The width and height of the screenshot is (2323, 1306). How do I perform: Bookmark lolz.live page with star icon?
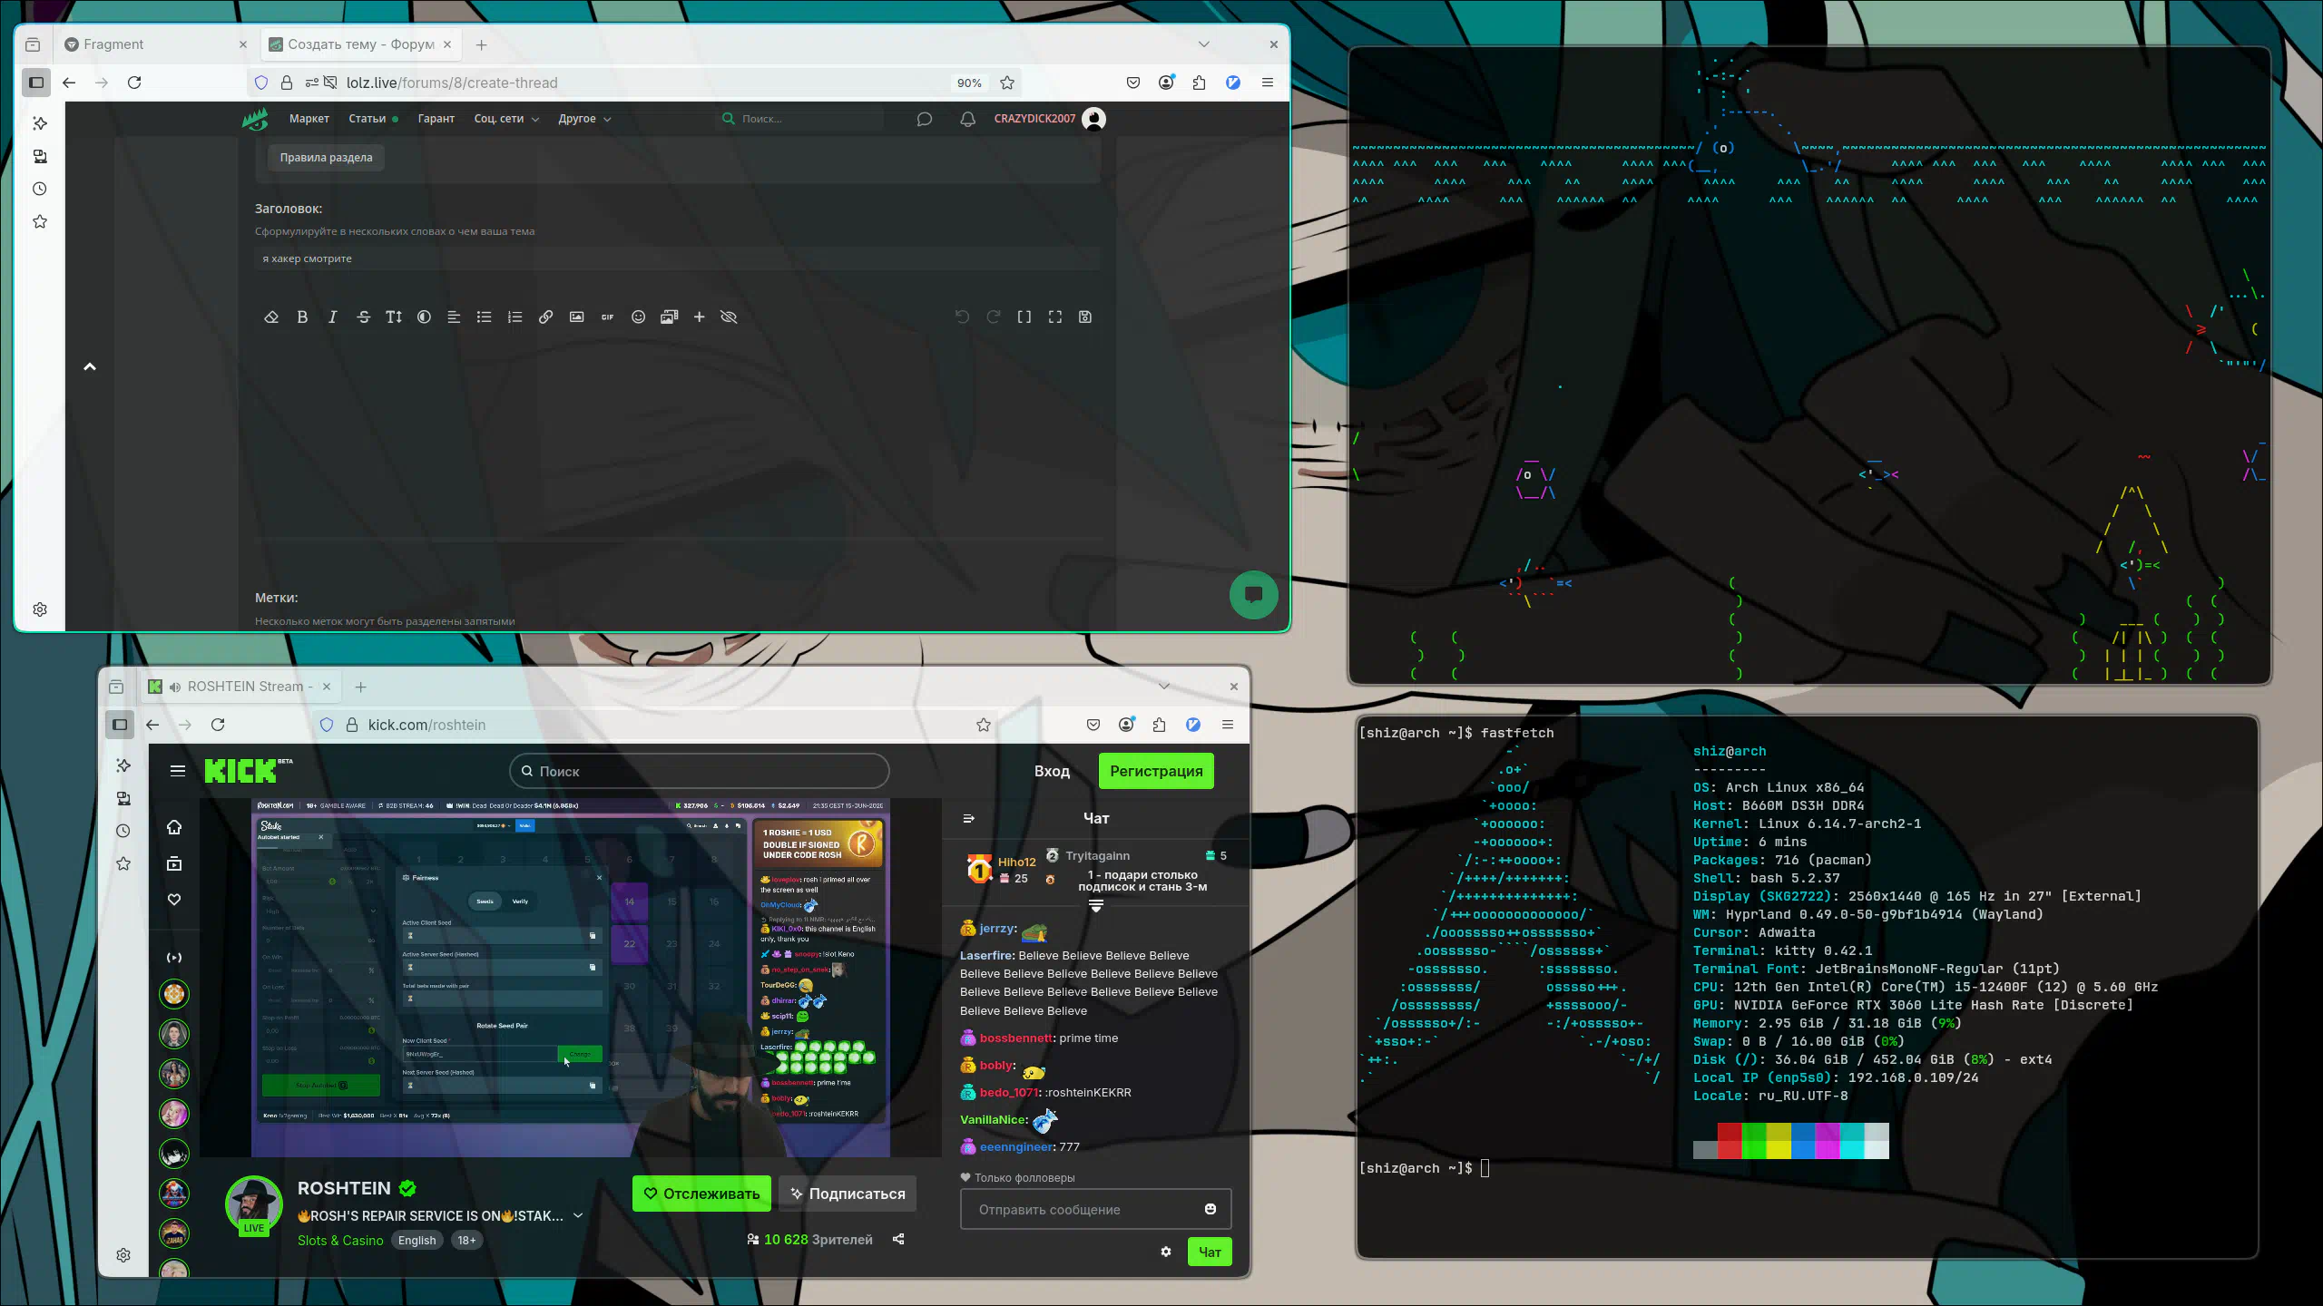coord(1007,83)
